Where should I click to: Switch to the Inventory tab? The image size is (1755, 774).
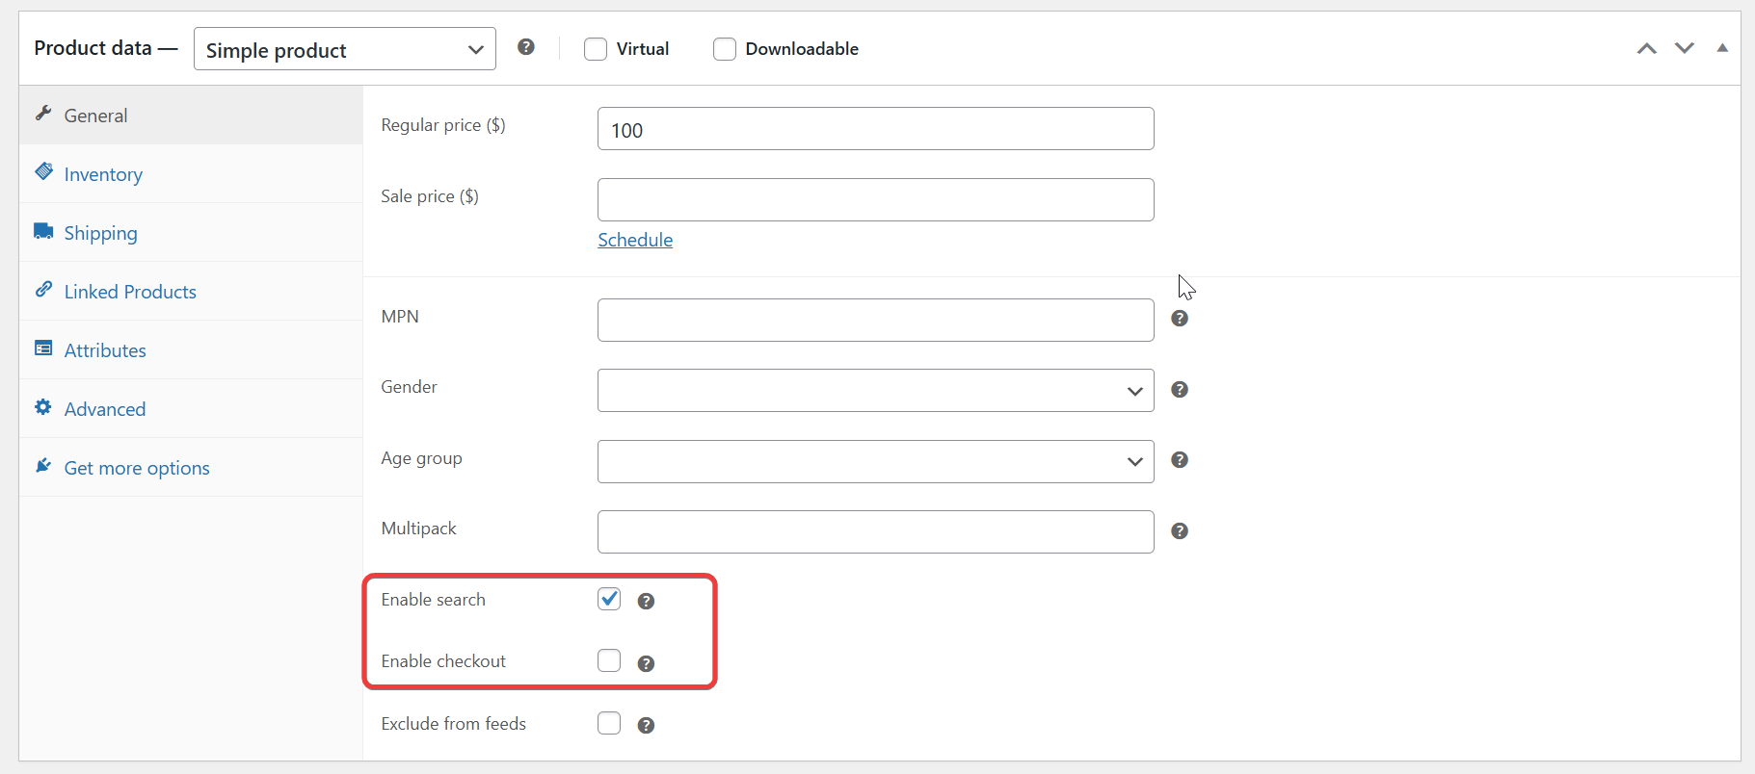103,174
